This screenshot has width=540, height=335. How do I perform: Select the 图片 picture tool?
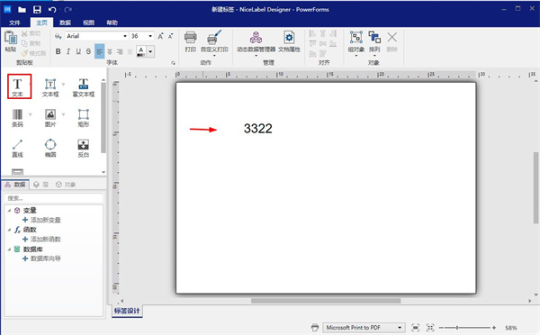pos(50,118)
